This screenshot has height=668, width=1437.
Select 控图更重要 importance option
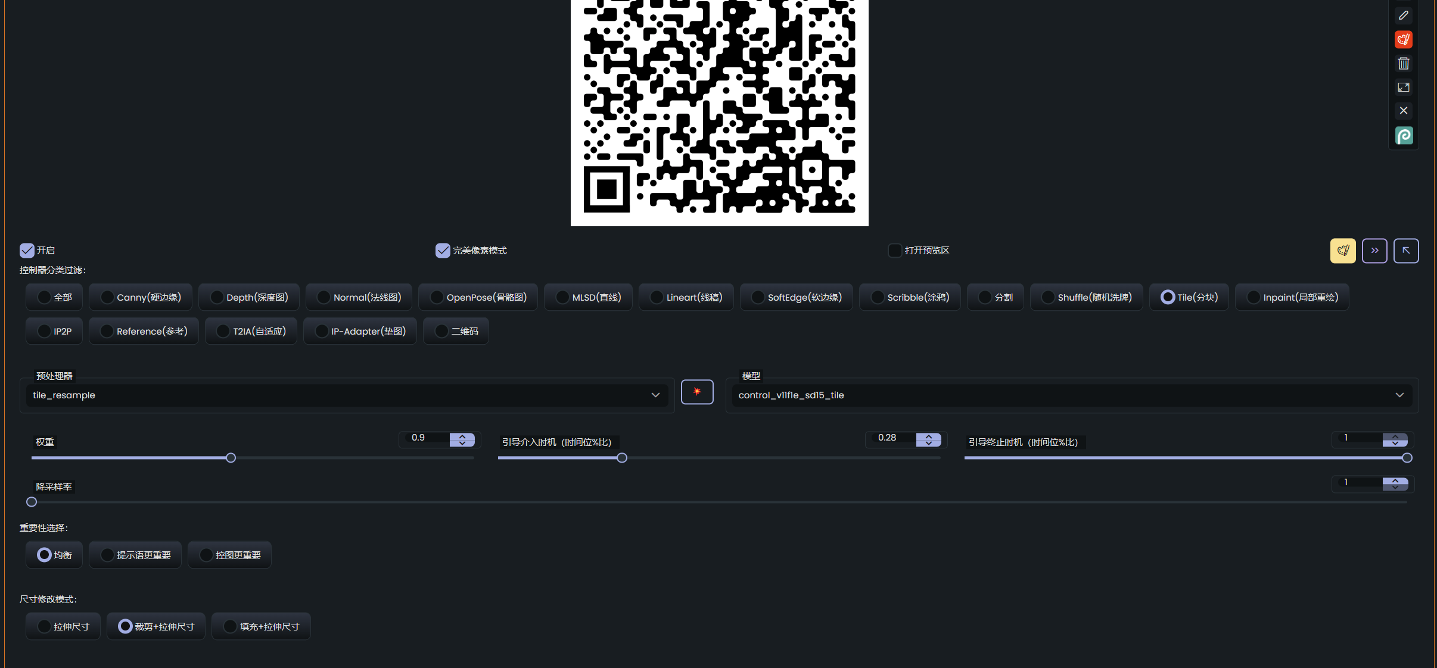click(229, 555)
